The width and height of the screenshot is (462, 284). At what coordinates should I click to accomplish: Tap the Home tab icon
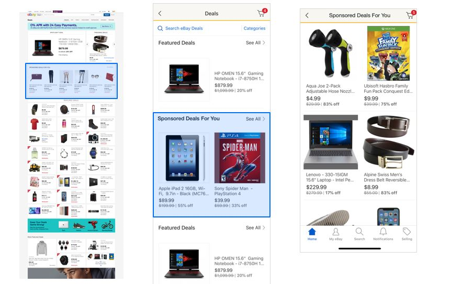click(312, 234)
